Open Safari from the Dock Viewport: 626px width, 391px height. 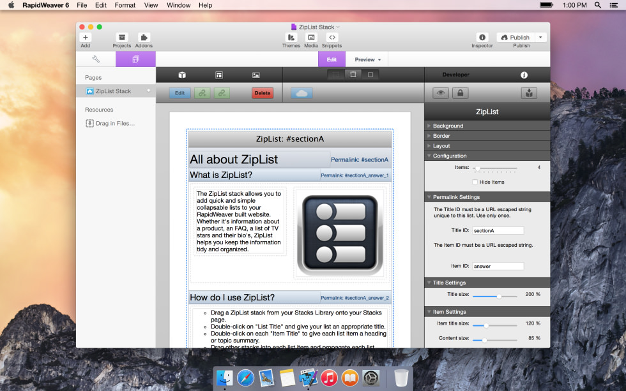pos(245,378)
